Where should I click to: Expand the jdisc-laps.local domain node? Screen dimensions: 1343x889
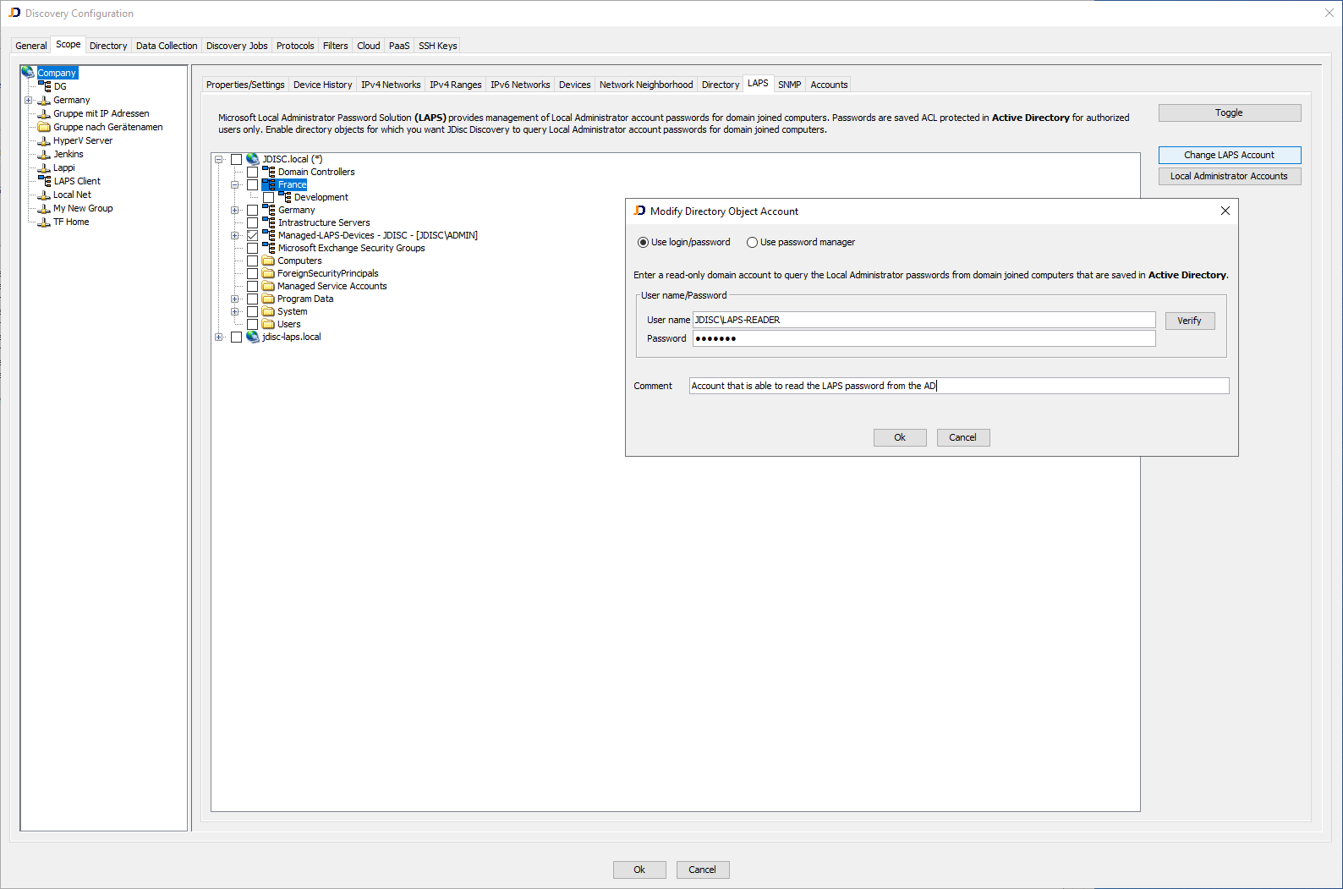coord(219,337)
